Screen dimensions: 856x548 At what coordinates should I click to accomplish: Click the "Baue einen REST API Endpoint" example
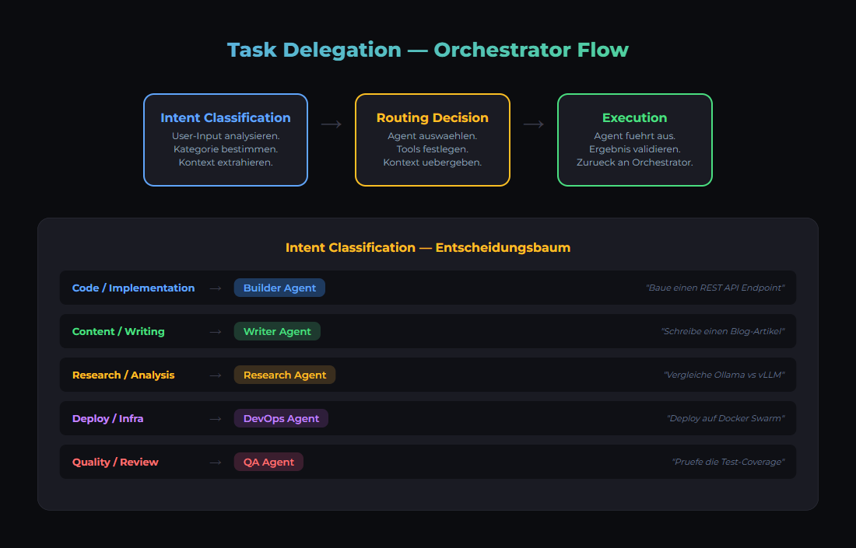tap(714, 288)
